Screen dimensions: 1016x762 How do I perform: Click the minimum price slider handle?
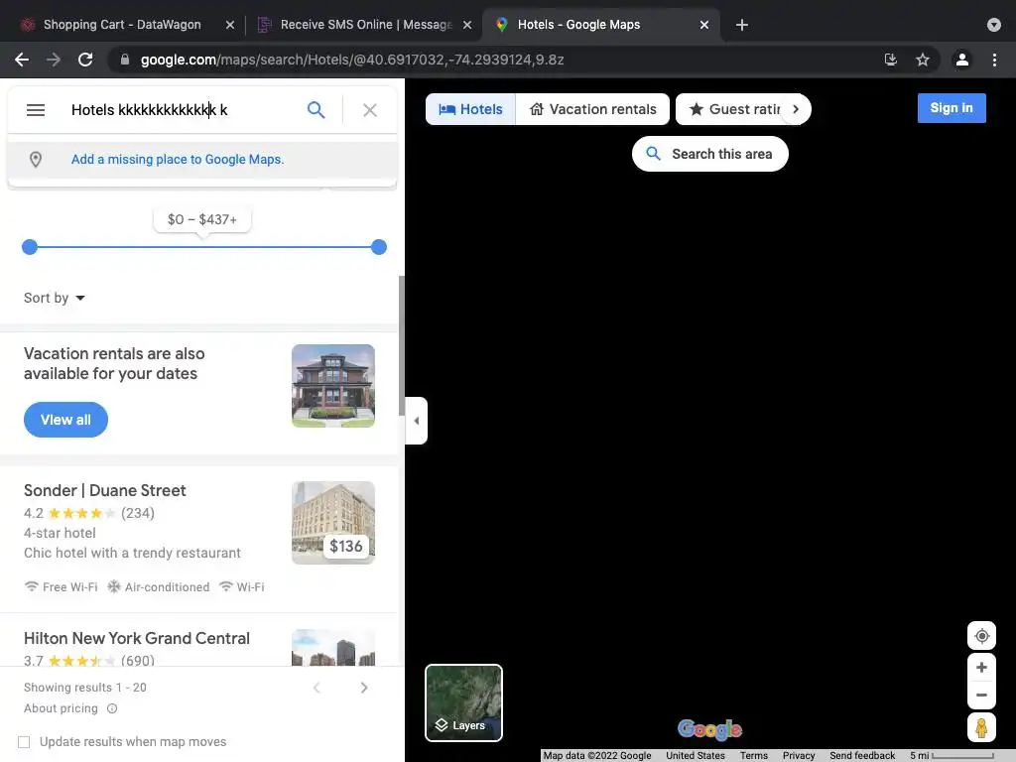coord(30,247)
